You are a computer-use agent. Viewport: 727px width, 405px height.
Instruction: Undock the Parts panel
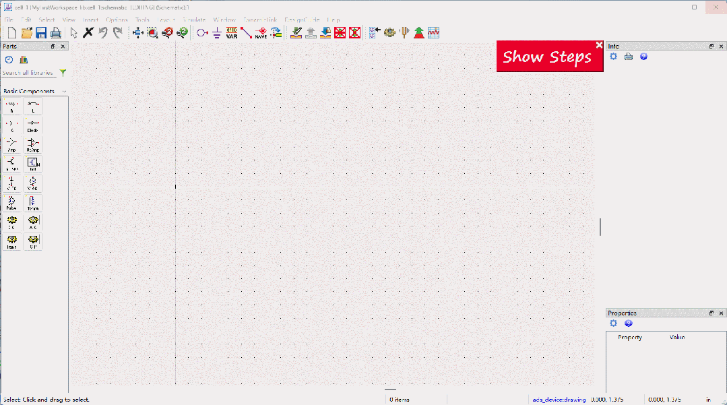tap(53, 46)
